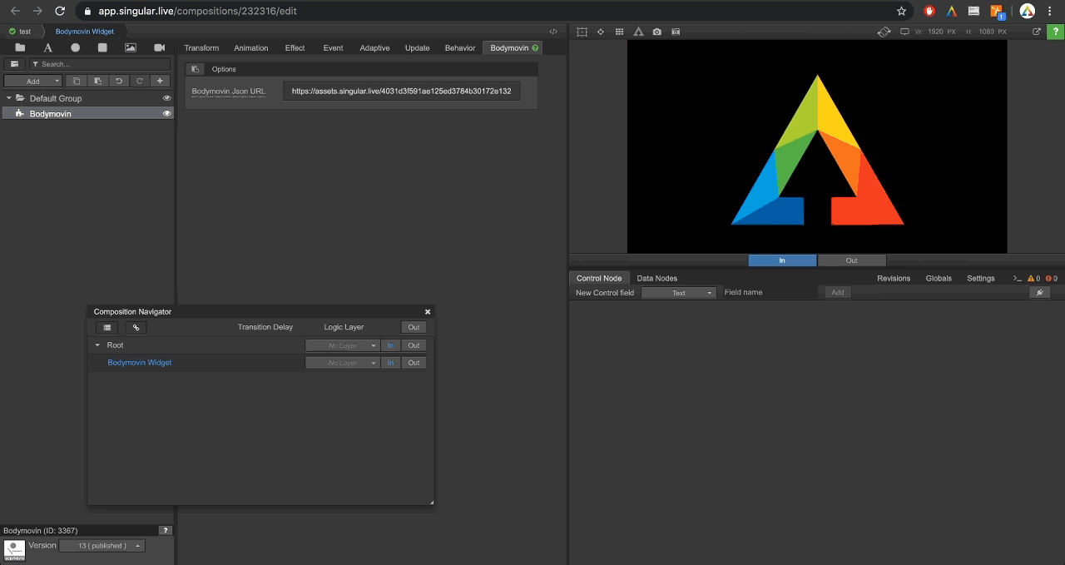Click the Bodymovin Json URL input field
Screen dimensions: 1065x565
tap(401, 91)
